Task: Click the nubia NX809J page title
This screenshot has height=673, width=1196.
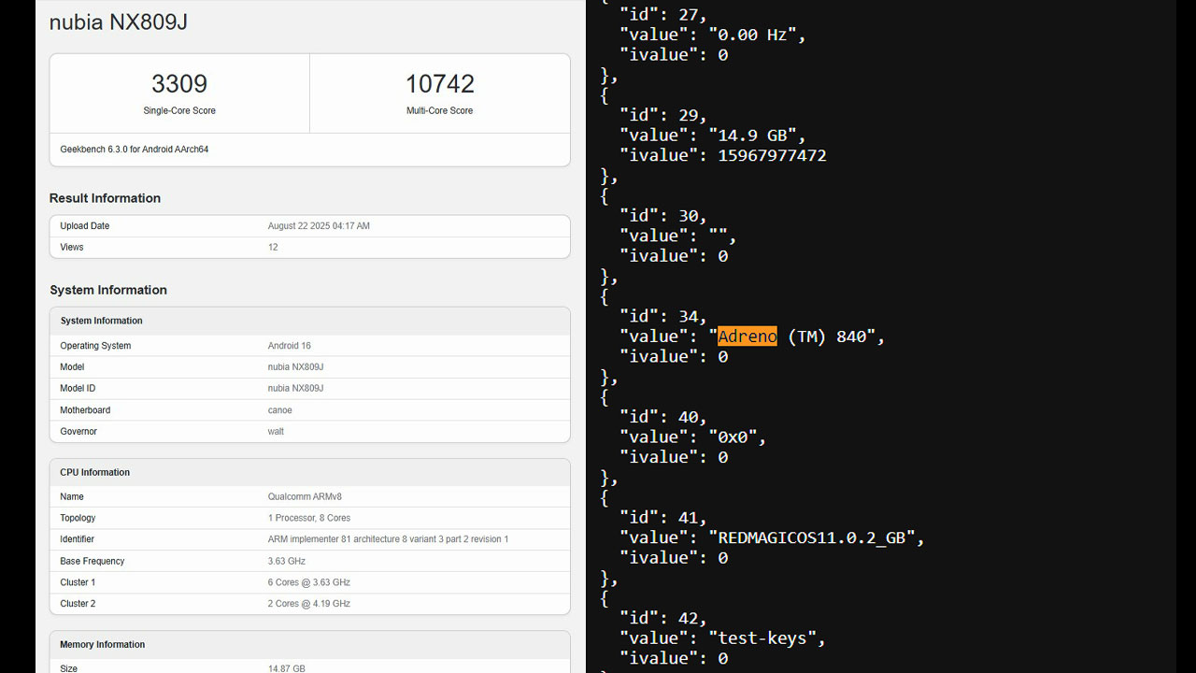Action: click(x=119, y=21)
